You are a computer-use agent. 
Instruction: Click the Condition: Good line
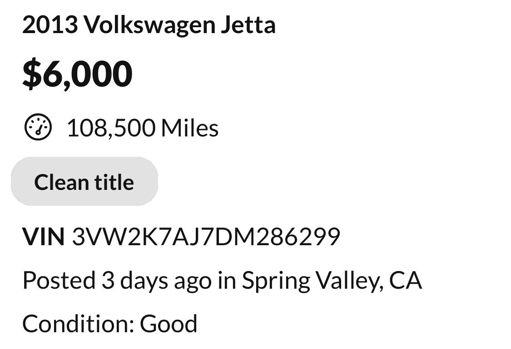110,324
